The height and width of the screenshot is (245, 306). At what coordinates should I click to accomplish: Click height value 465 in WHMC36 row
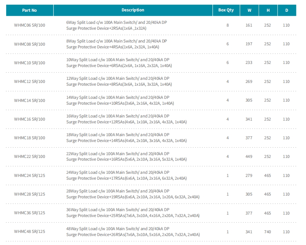pyautogui.click(x=268, y=213)
